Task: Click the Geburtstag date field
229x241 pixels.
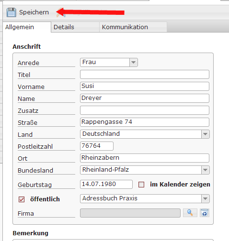Action: 106,184
